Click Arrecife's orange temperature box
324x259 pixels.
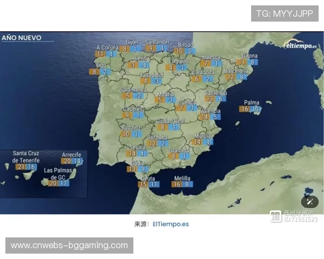(x=67, y=161)
